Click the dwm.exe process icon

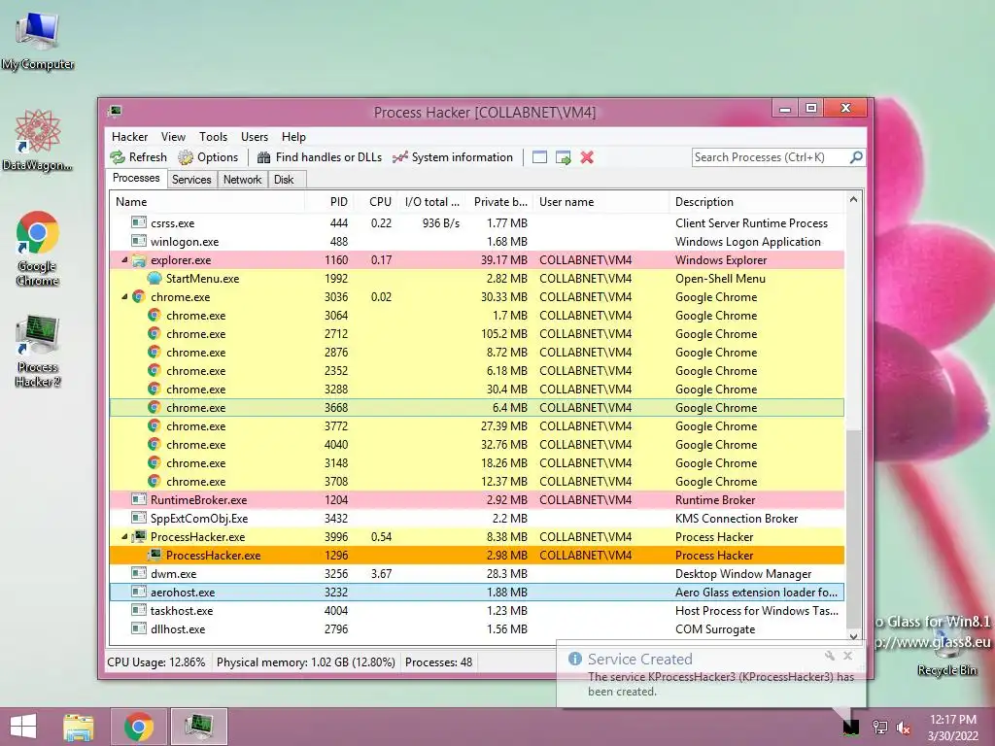(x=138, y=573)
